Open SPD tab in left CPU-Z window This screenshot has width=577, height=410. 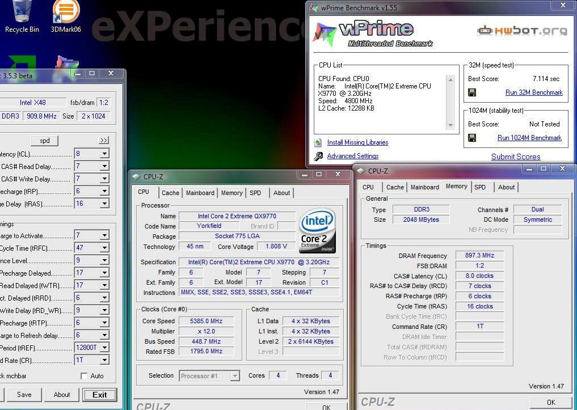click(255, 193)
